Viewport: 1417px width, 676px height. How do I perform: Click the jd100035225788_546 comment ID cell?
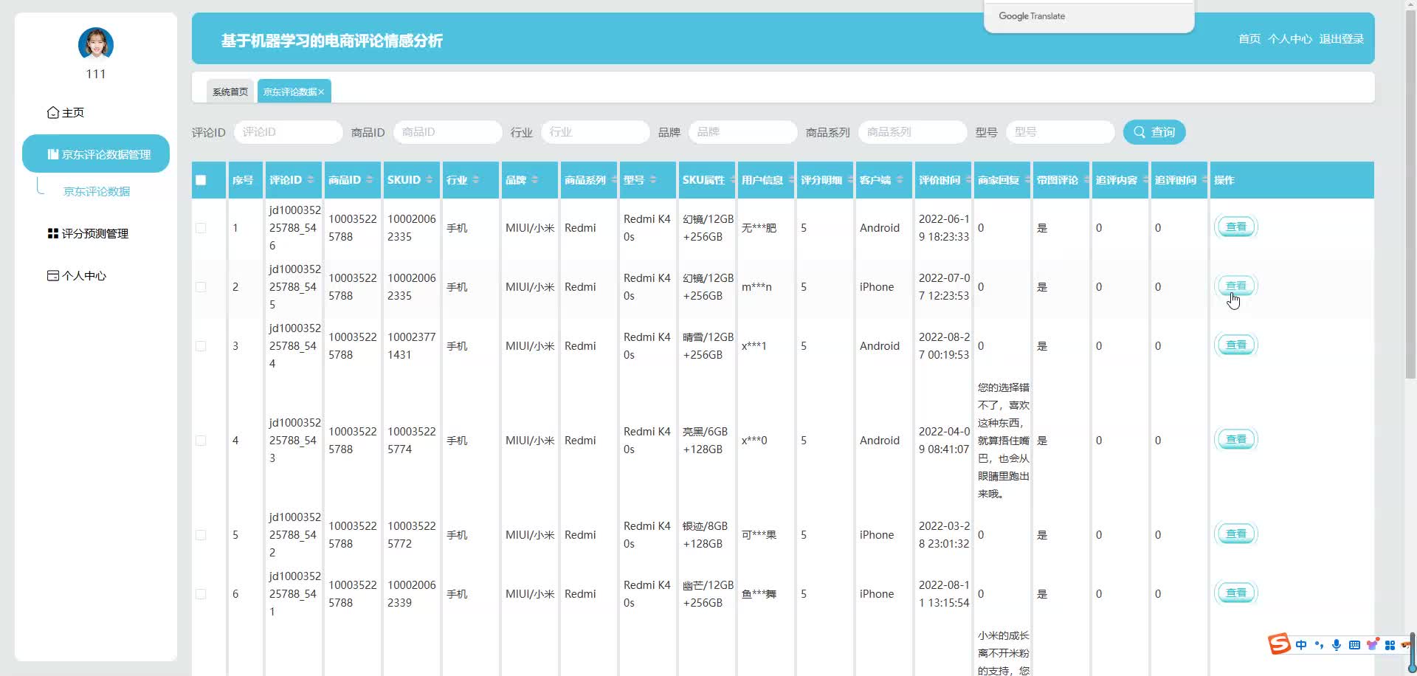(294, 228)
